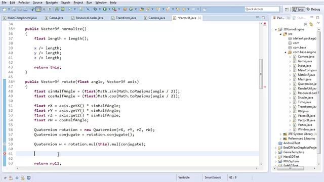This screenshot has height=182, width=324.
Task: Switch to the Java perspective
Action: pos(298,10)
